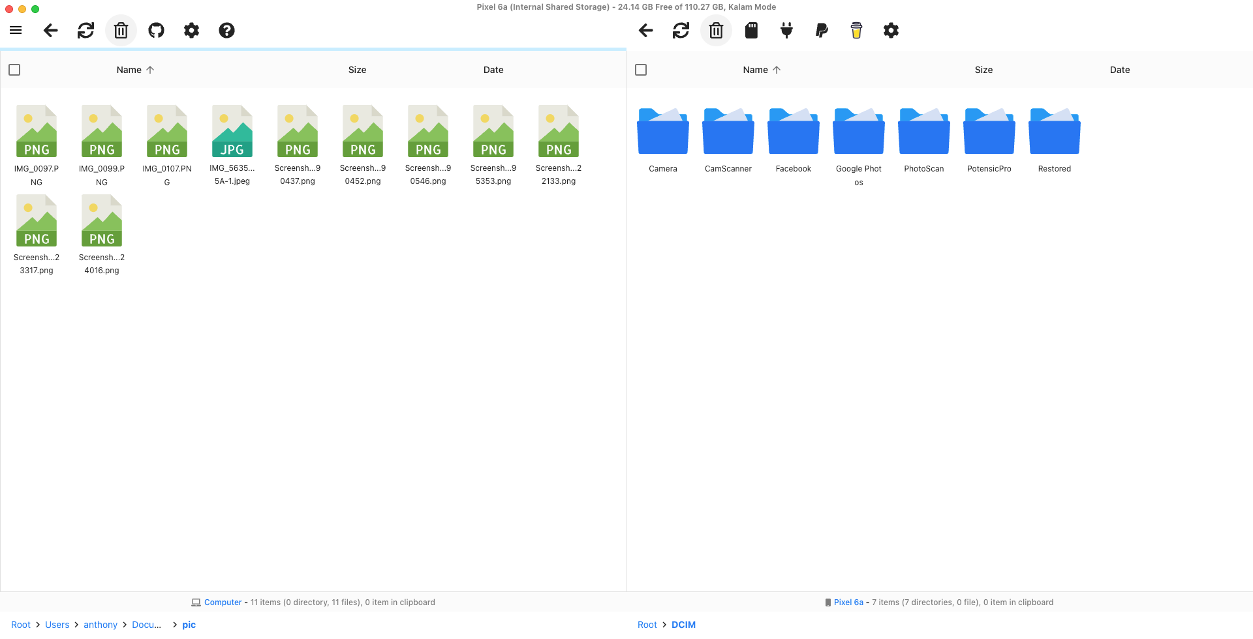
Task: Buy the developer a coffee
Action: click(856, 30)
